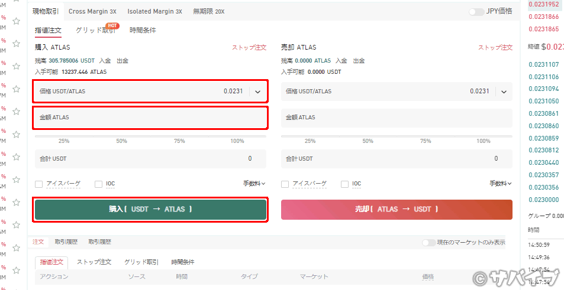Click 出金 withdraw link beside ATLAS balance
This screenshot has height=290, width=564.
point(359,61)
